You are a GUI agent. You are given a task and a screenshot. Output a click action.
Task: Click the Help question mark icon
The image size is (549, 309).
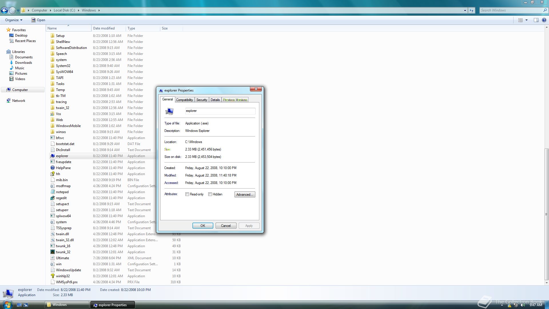(x=544, y=20)
